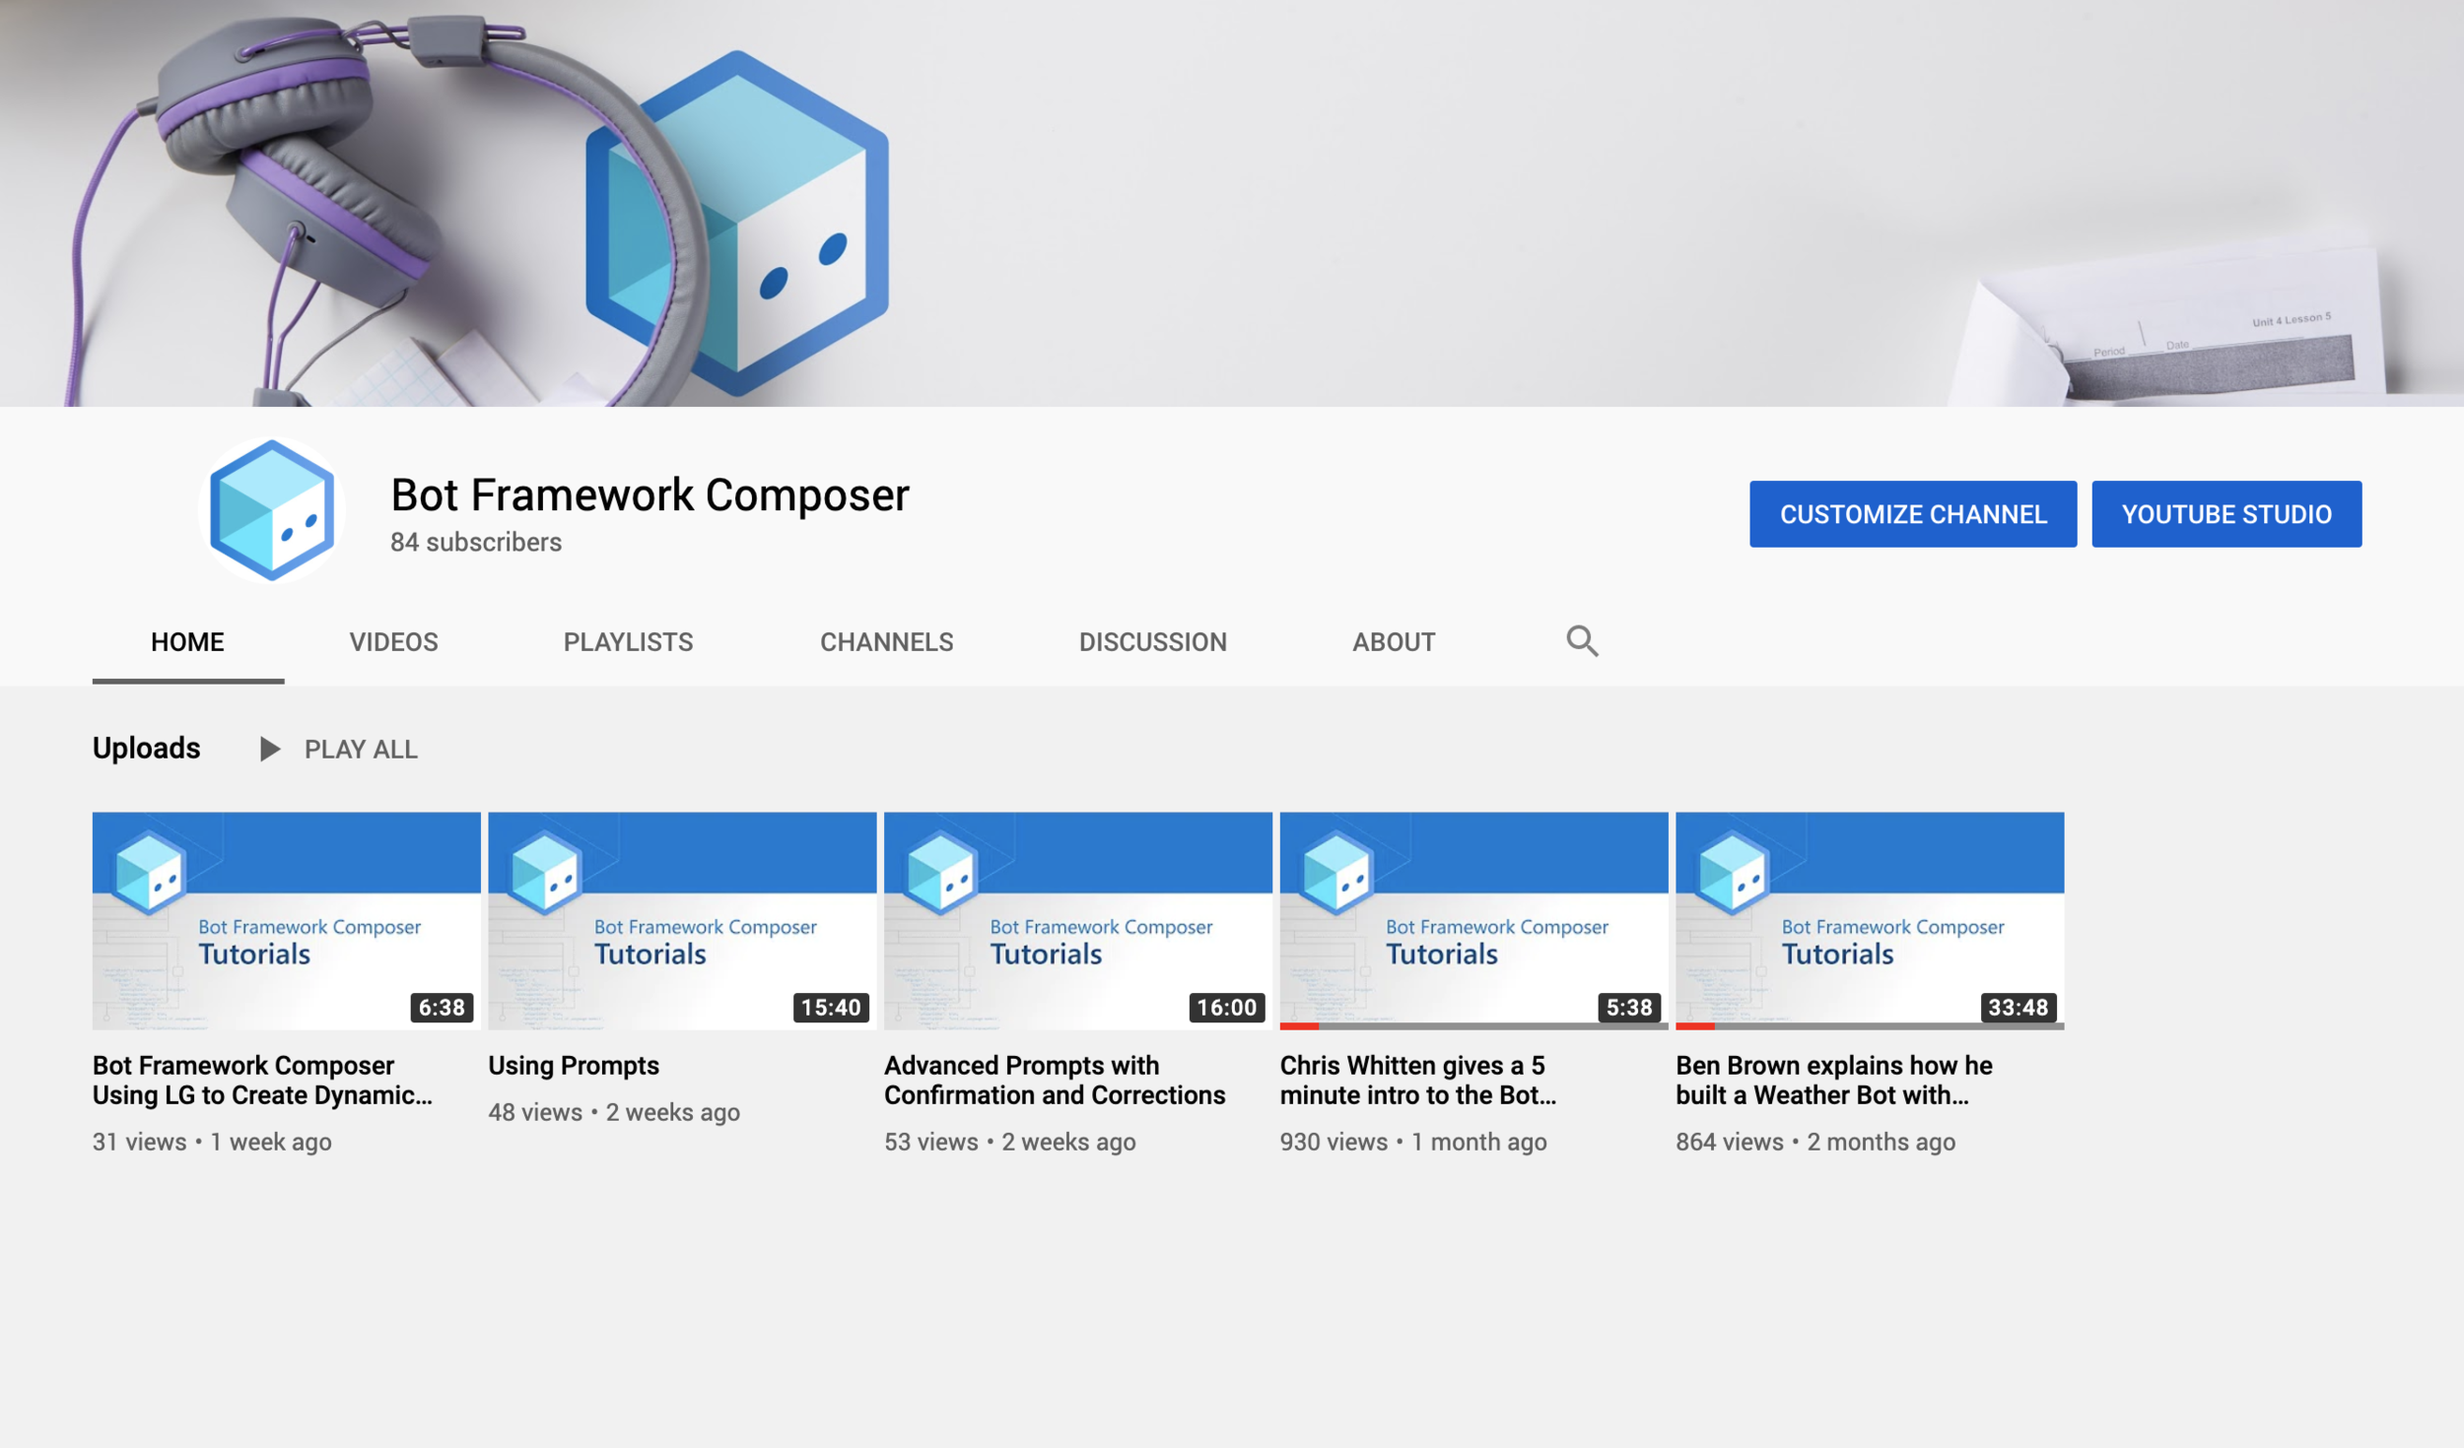Screen dimensions: 2464x1448
Task: Click the channel search magnifier icon
Action: [1582, 641]
